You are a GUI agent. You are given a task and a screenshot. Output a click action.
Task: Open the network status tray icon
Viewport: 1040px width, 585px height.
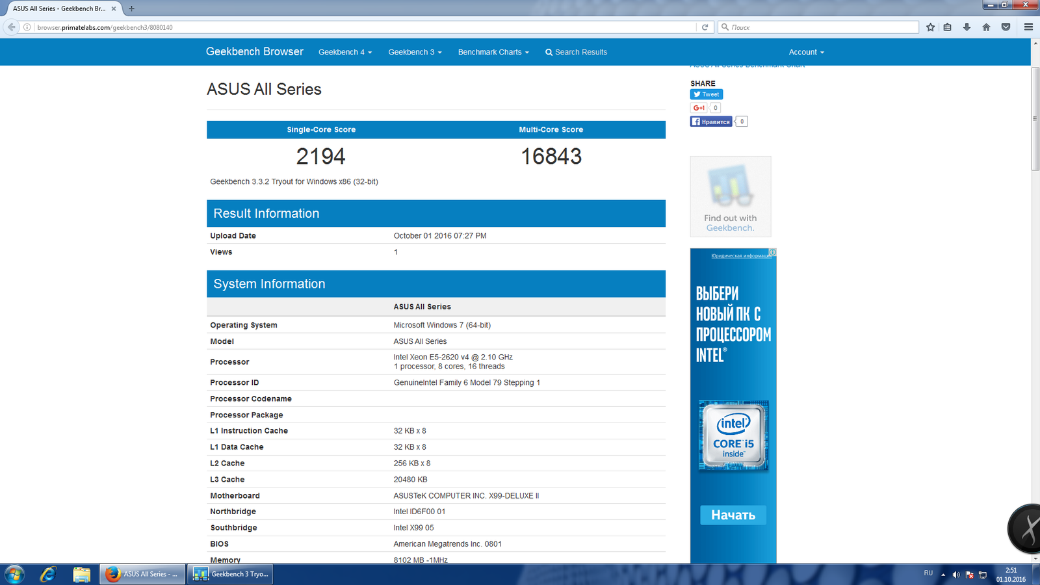click(983, 575)
